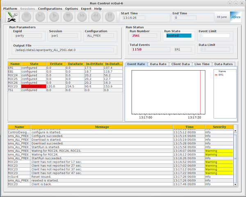Select the TS1 component row
The height and width of the screenshot is (197, 246).
[x=65, y=90]
